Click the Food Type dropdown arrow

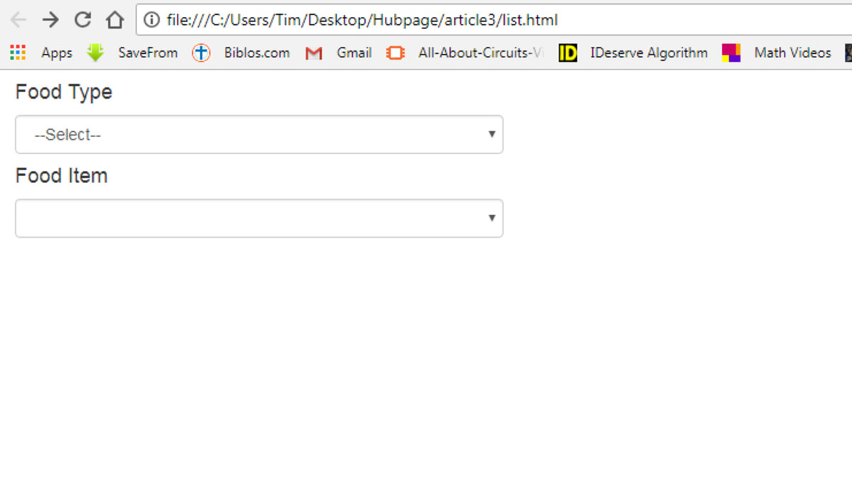pos(492,133)
